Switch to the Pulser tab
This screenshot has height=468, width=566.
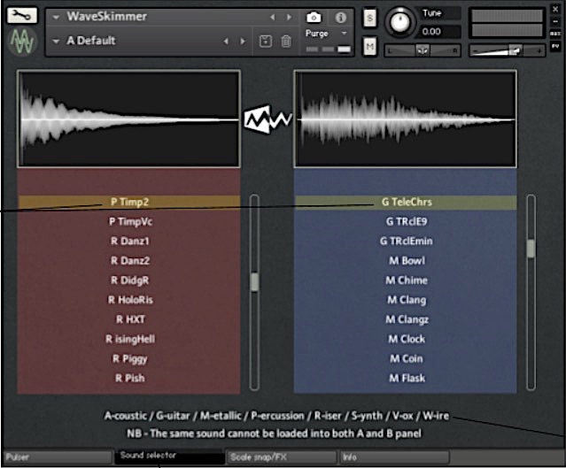(x=58, y=457)
